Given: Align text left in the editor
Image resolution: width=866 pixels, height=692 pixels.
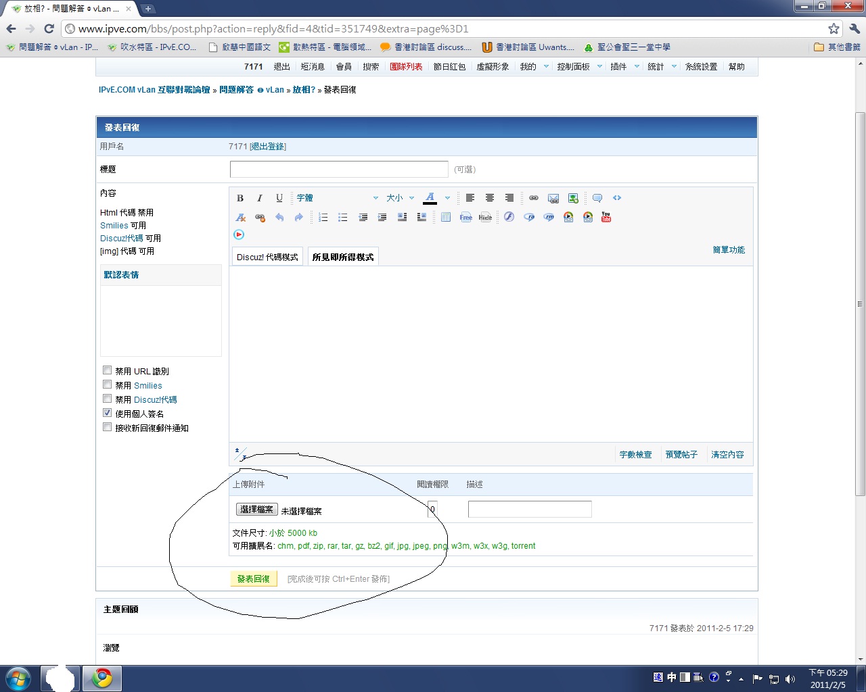Looking at the screenshot, I should pos(470,198).
